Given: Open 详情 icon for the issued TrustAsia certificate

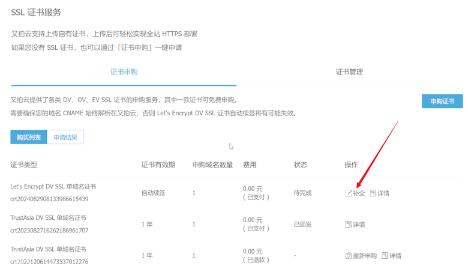Looking at the screenshot, I should 349,224.
